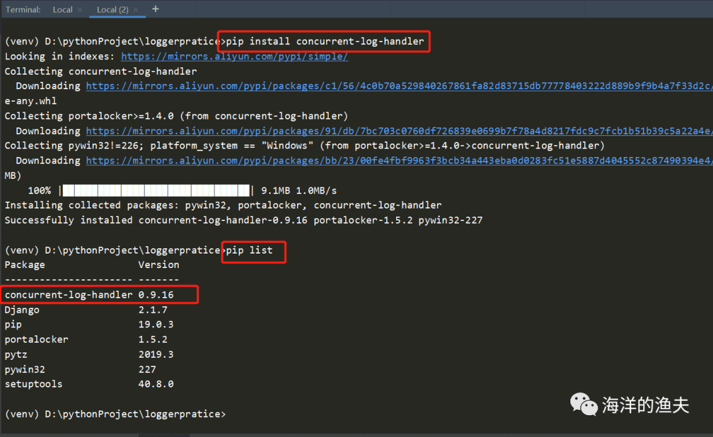Screen dimensions: 713x437
Task: Select the pywin32 227 row
Action: coord(81,369)
